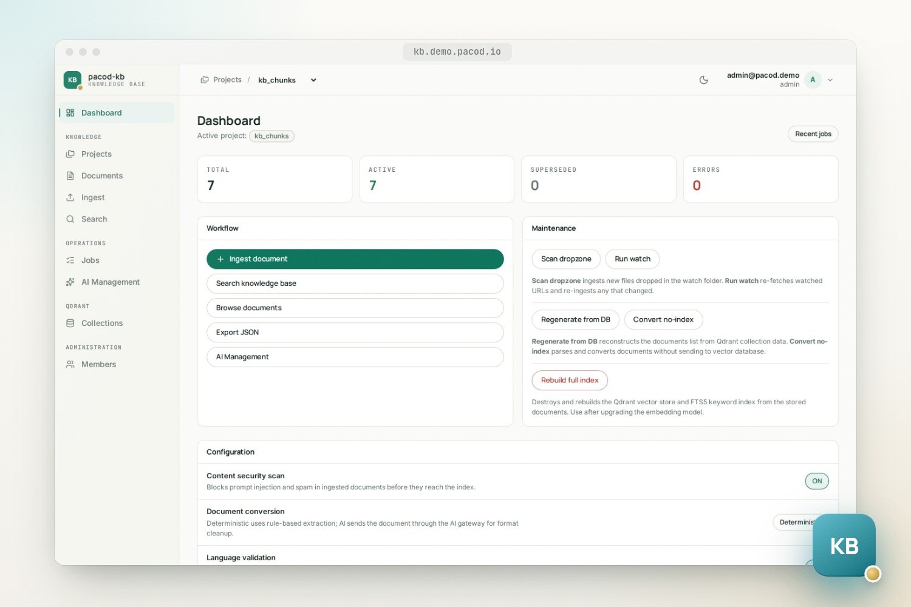The height and width of the screenshot is (607, 911).
Task: Click the Scan dropzone button
Action: coord(566,259)
